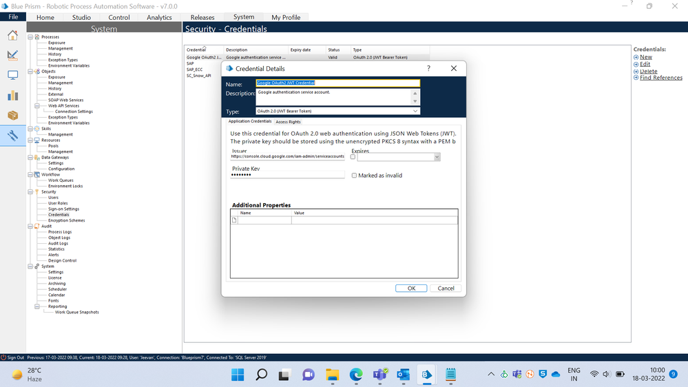Open Notepad taskbar icon
Screen dimensions: 688x387
[450, 375]
